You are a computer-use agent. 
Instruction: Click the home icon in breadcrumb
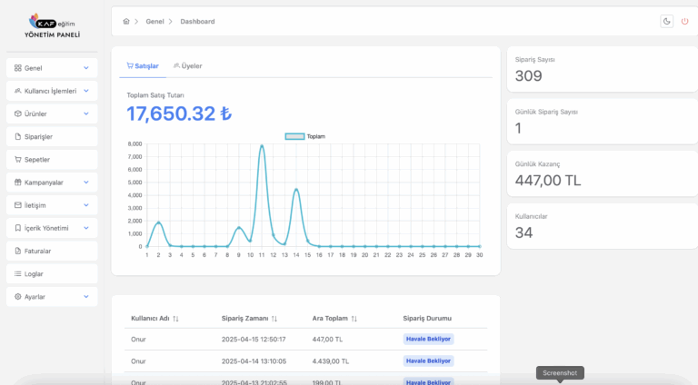[126, 22]
